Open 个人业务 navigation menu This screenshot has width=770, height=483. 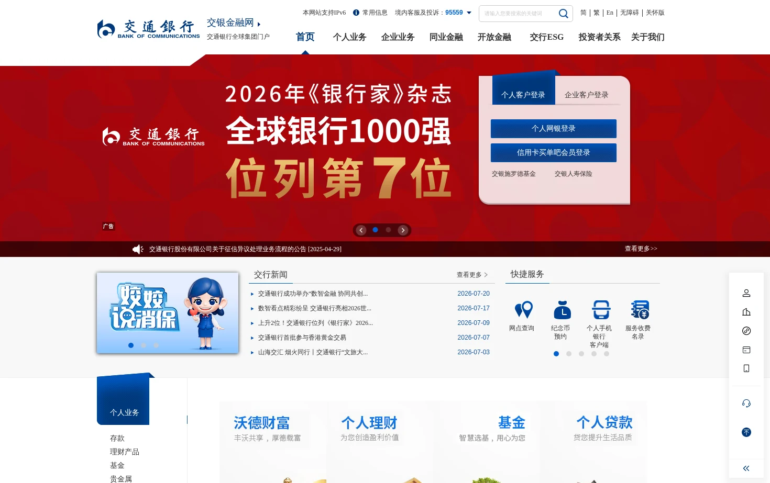coord(349,37)
